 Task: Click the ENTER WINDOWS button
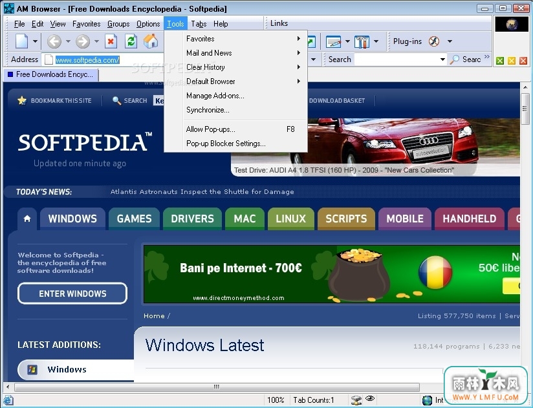pyautogui.click(x=72, y=294)
